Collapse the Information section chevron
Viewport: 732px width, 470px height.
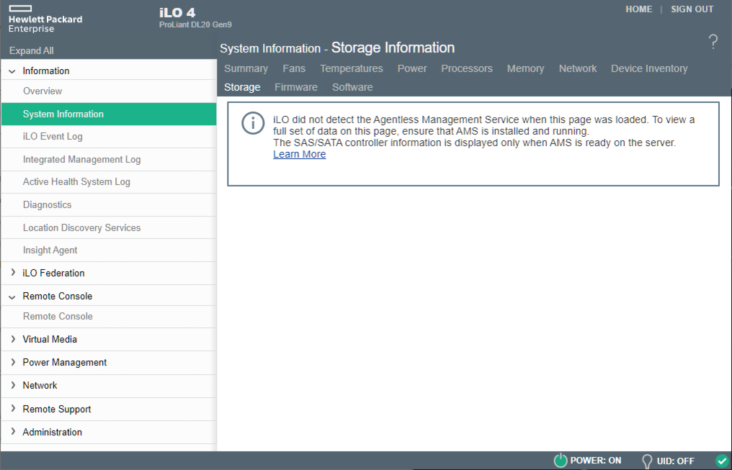click(12, 71)
